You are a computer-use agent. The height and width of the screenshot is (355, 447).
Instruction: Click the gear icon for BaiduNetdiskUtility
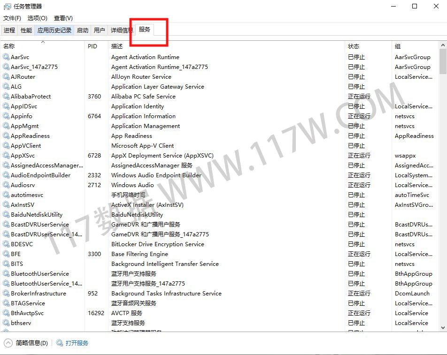coord(6,215)
